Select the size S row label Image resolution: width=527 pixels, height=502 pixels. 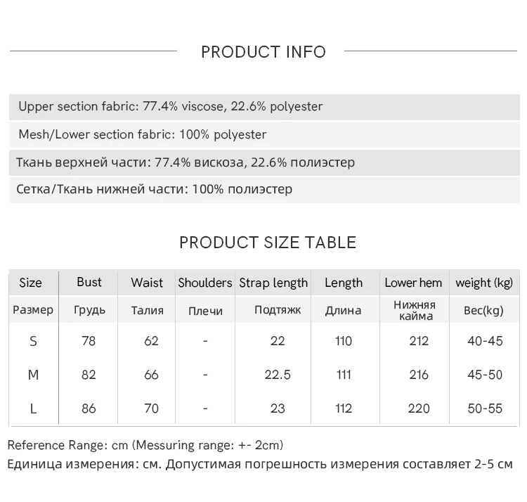(34, 342)
